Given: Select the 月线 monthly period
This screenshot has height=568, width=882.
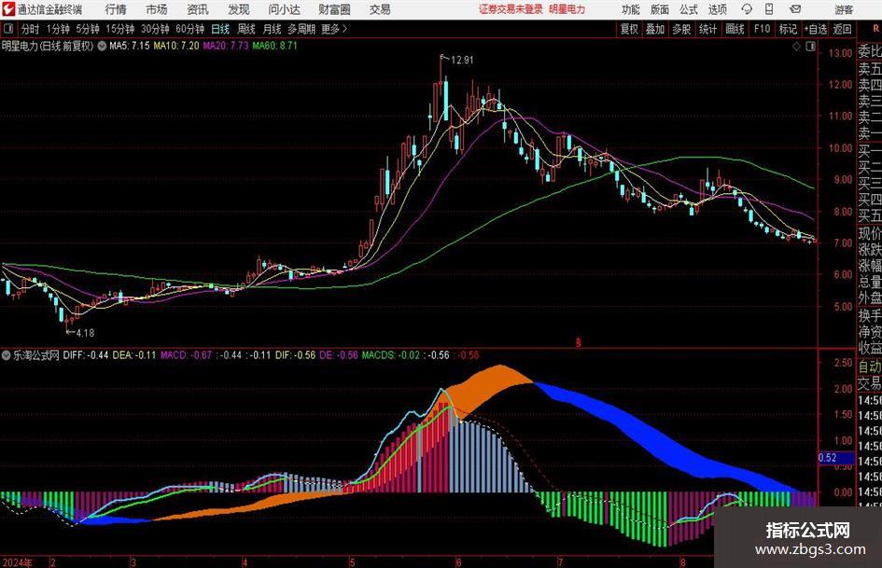Looking at the screenshot, I should pos(273,29).
